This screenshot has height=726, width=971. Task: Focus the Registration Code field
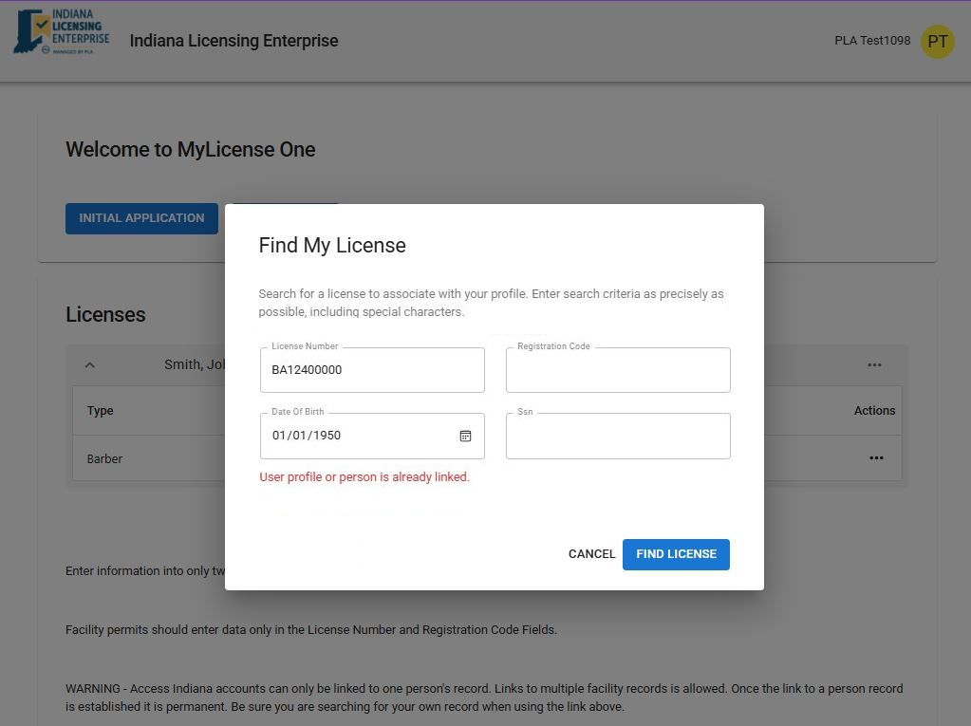pos(617,370)
